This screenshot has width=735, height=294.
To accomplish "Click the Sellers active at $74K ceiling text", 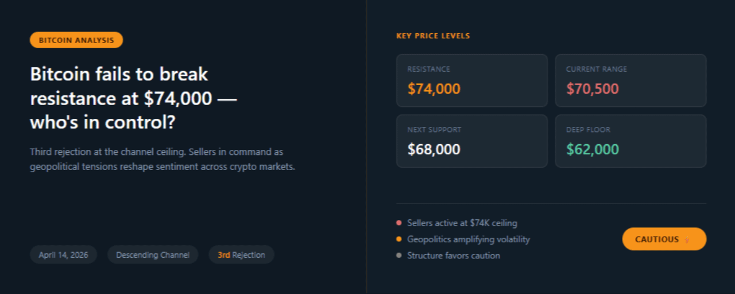I will pos(462,223).
